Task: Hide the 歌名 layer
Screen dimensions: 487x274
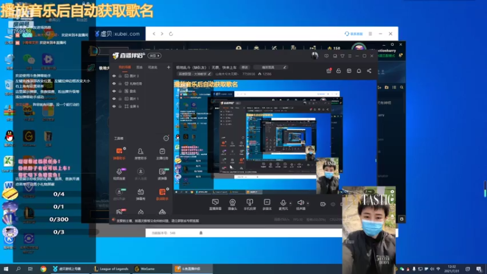Action: 114,91
